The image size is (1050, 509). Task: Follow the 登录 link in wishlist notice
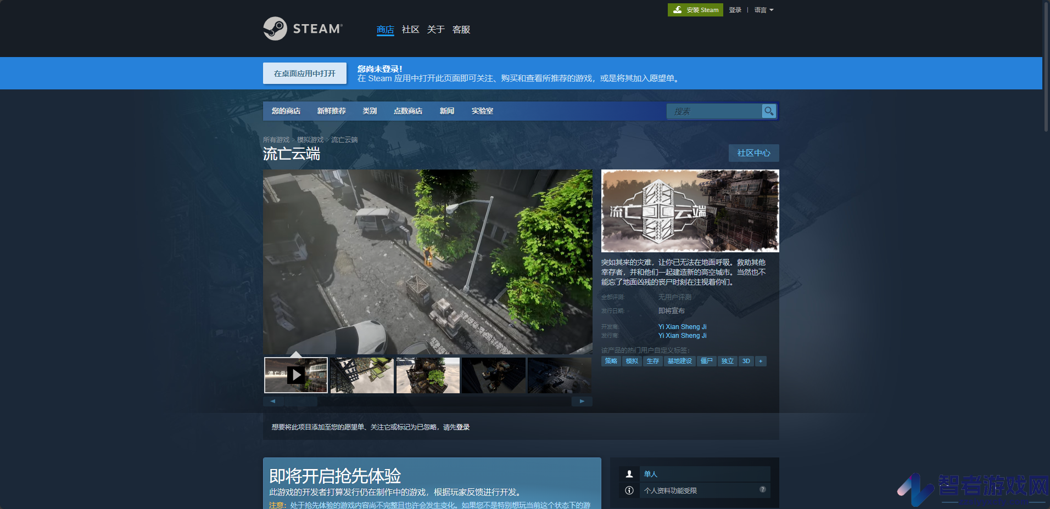pyautogui.click(x=463, y=427)
